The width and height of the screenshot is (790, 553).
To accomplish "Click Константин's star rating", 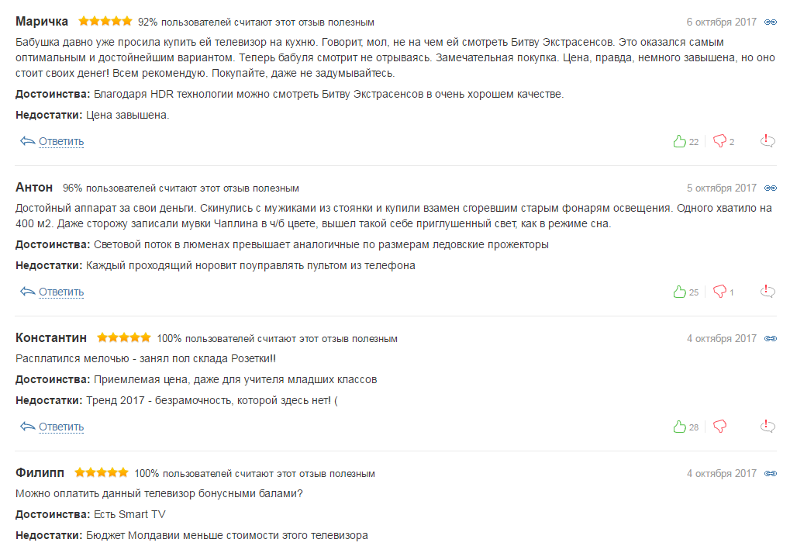I will click(x=124, y=338).
